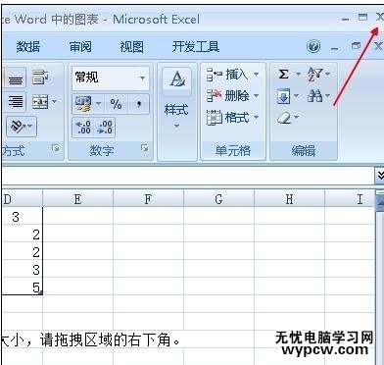Viewport: 384px width, 365px height.
Task: Click into the formula bar input
Action: (188, 176)
